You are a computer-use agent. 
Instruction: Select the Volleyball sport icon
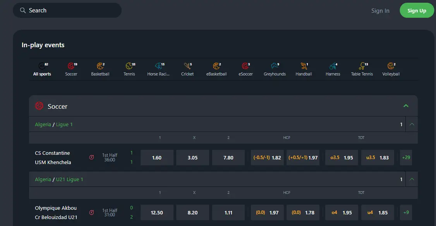coord(391,66)
